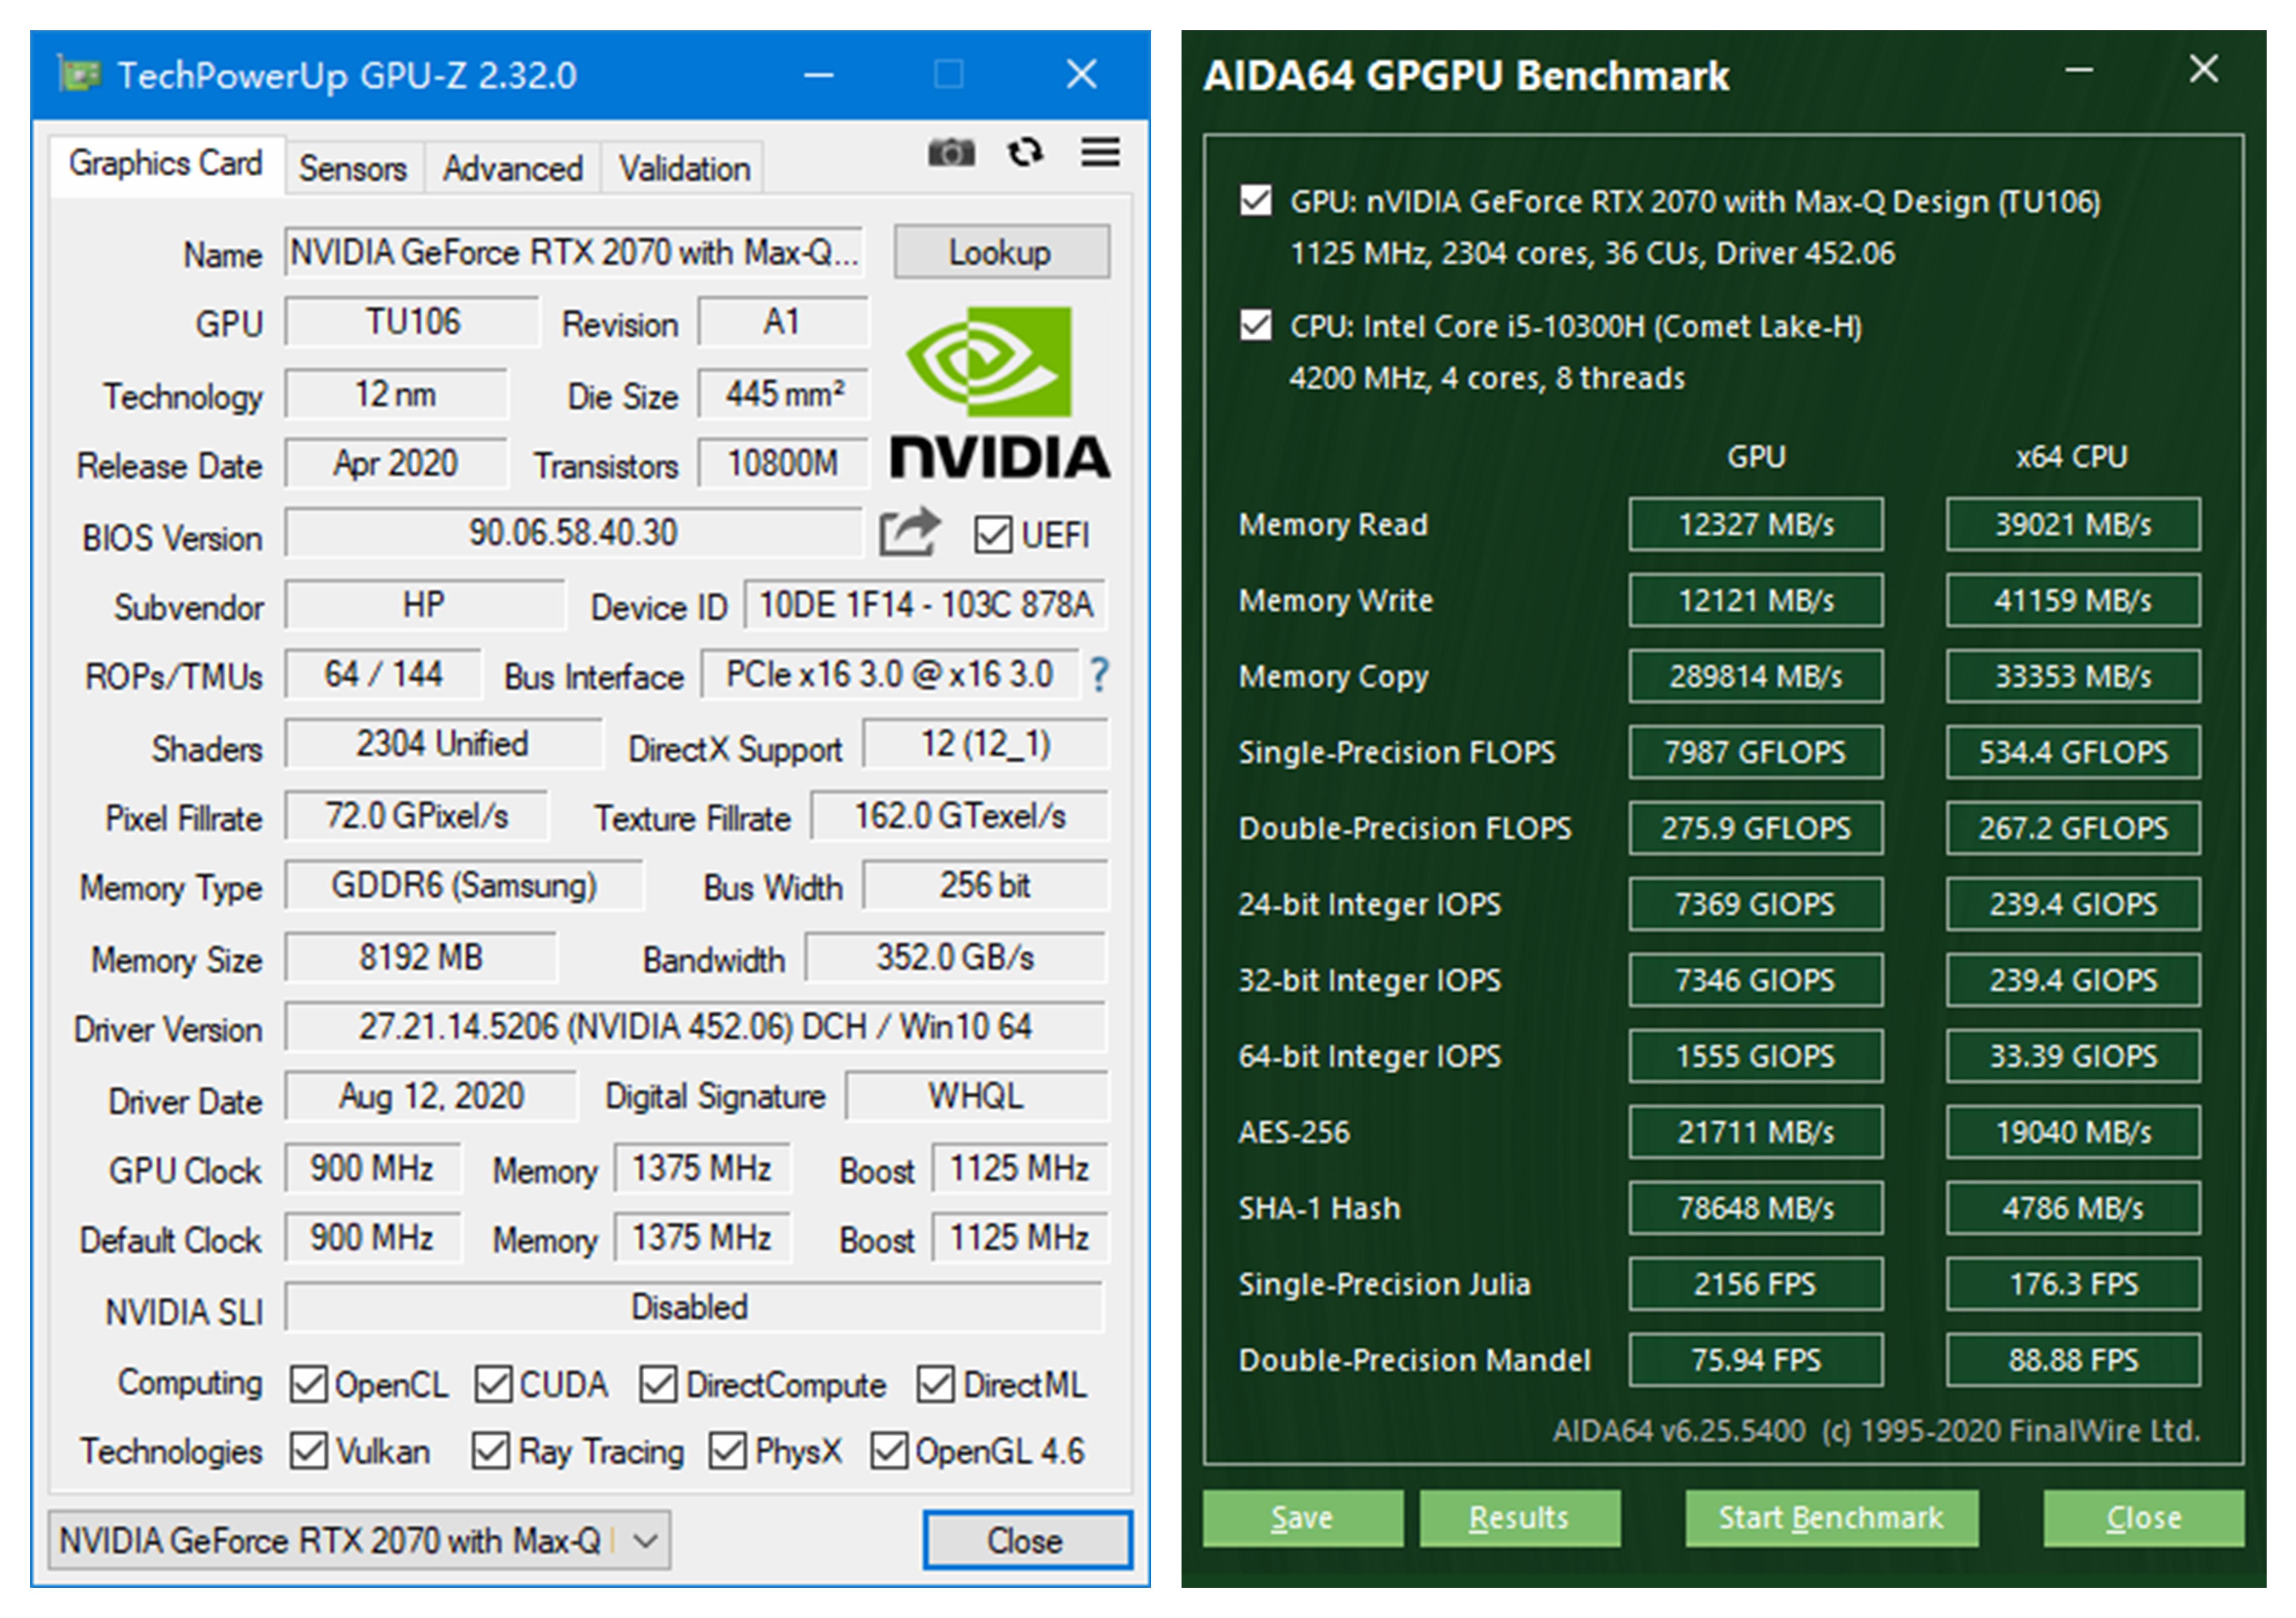Expand the GPU selection dropdown

(x=646, y=1540)
